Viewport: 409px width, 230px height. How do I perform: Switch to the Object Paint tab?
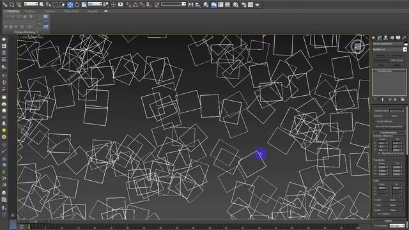pos(71,11)
